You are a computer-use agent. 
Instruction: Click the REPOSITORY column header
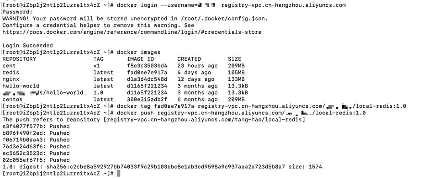click(19, 59)
